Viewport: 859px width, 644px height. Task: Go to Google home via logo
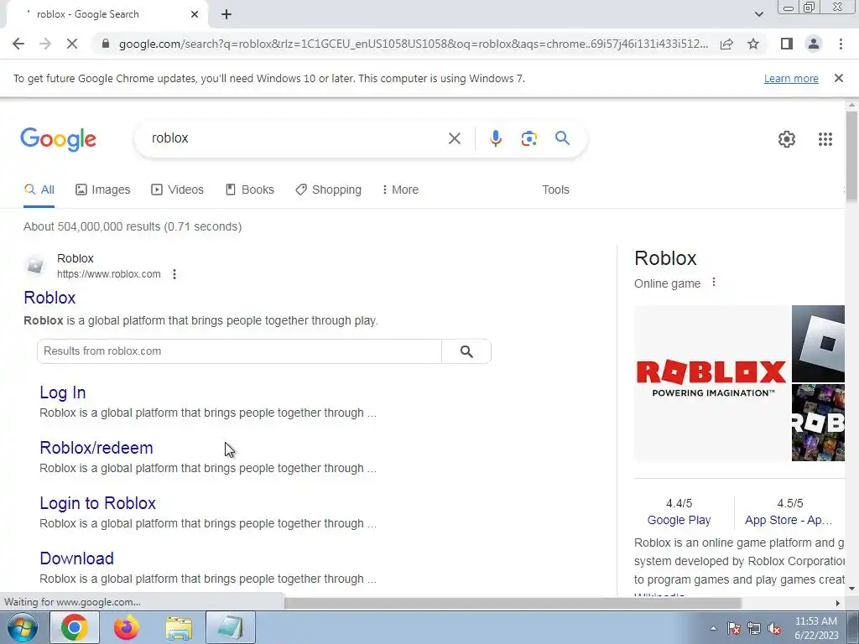point(59,140)
